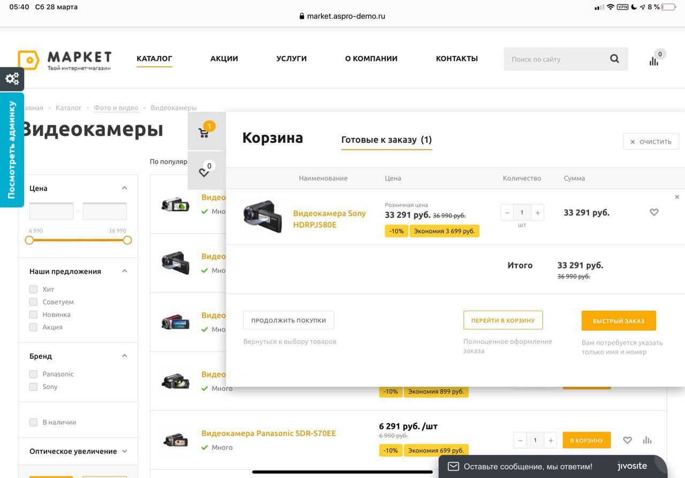Click the search magnifier icon
685x478 pixels.
click(614, 59)
